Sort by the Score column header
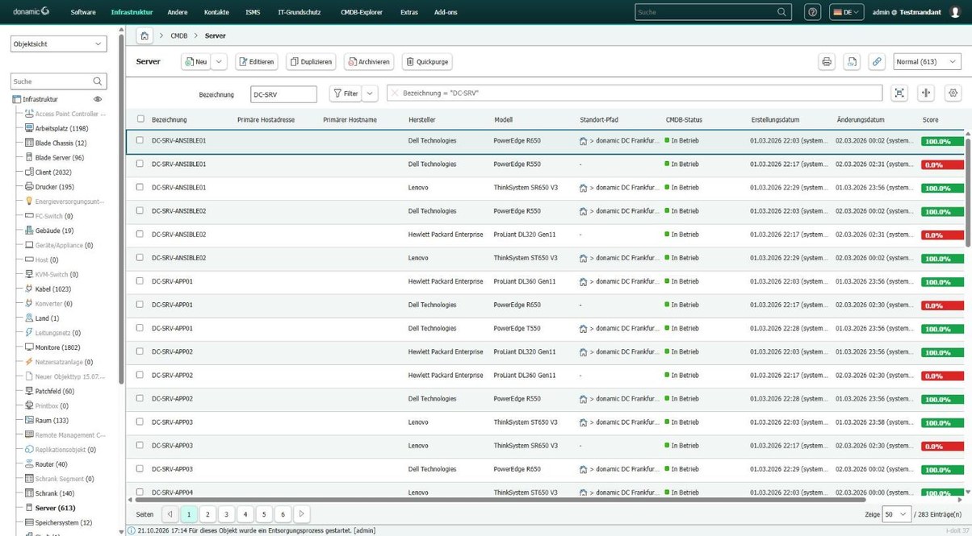Screen dimensions: 972x536 [930, 119]
